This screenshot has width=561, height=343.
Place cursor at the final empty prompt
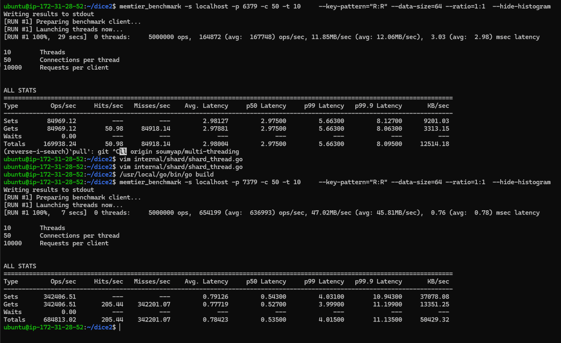[x=120, y=327]
